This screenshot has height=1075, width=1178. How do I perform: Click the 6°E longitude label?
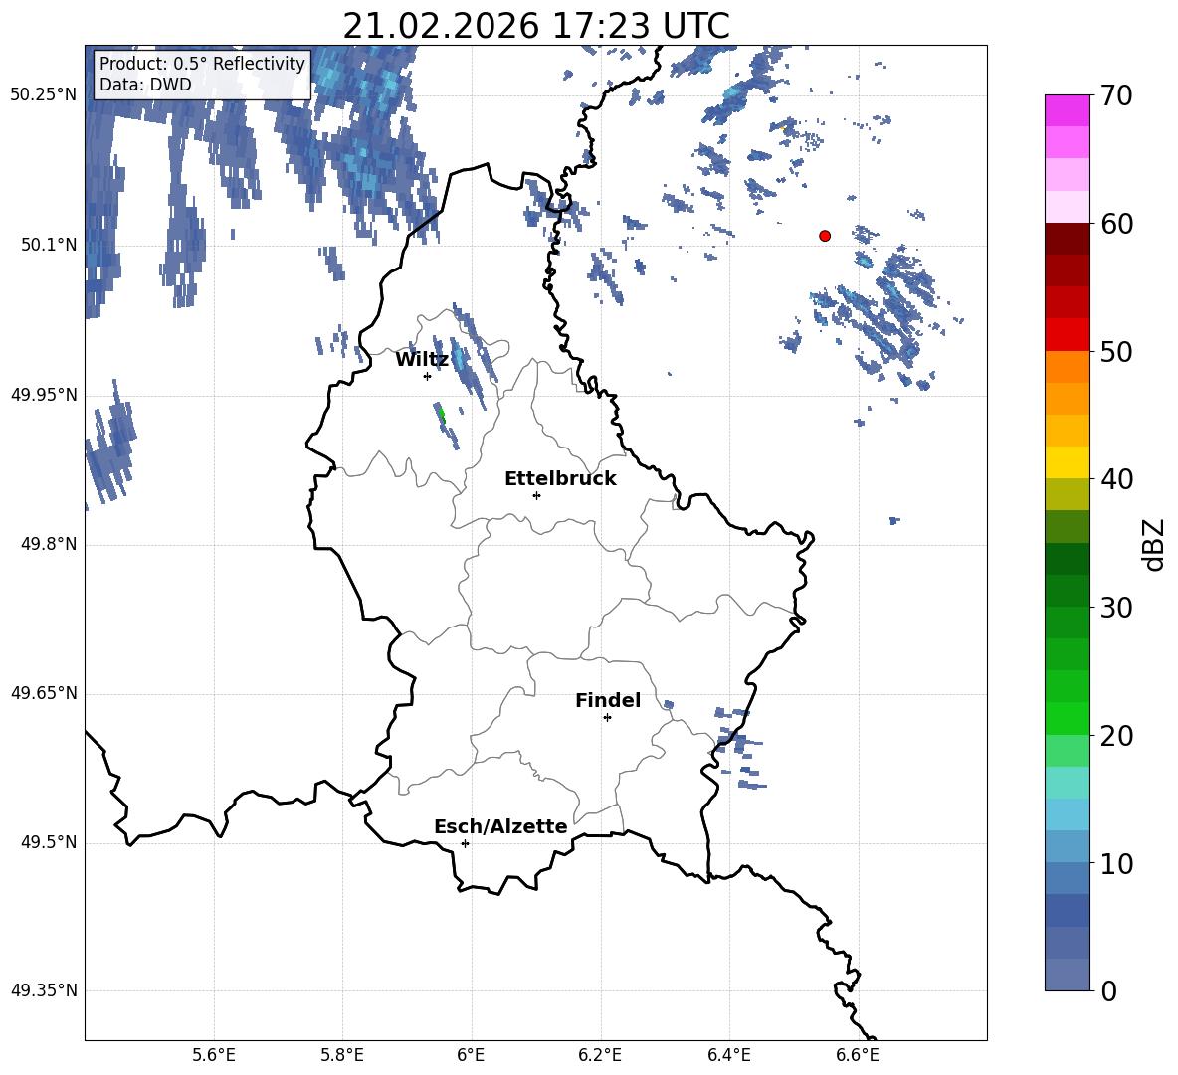pos(471,1056)
